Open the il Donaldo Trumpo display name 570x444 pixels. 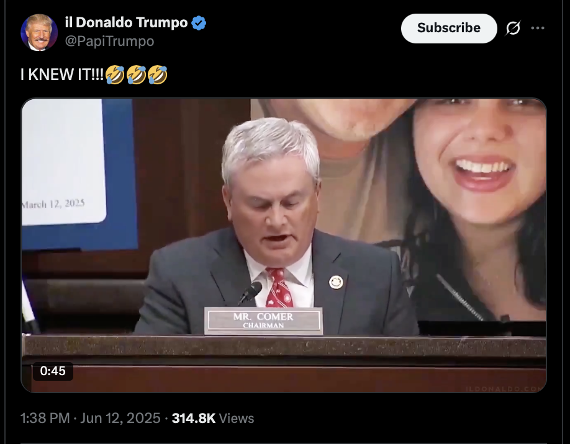coord(126,22)
